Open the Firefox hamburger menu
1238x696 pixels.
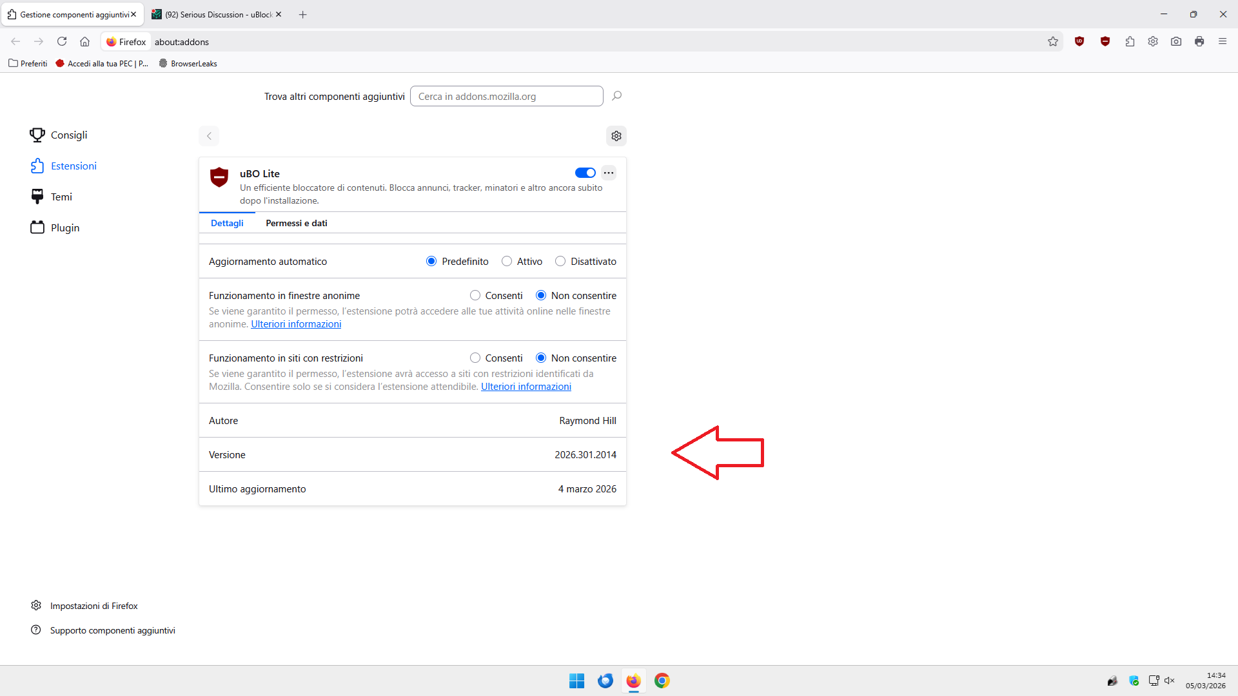coord(1223,41)
